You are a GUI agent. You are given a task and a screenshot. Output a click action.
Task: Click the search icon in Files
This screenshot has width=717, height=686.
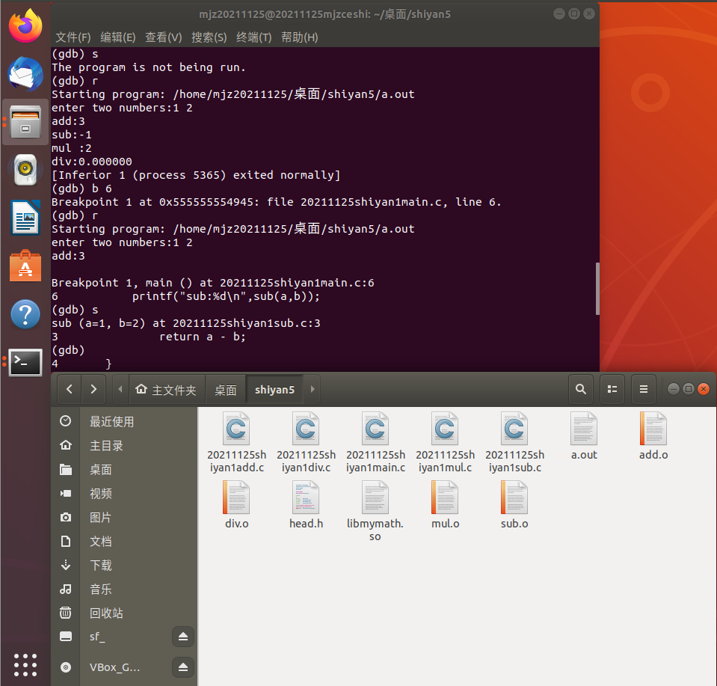pos(581,390)
